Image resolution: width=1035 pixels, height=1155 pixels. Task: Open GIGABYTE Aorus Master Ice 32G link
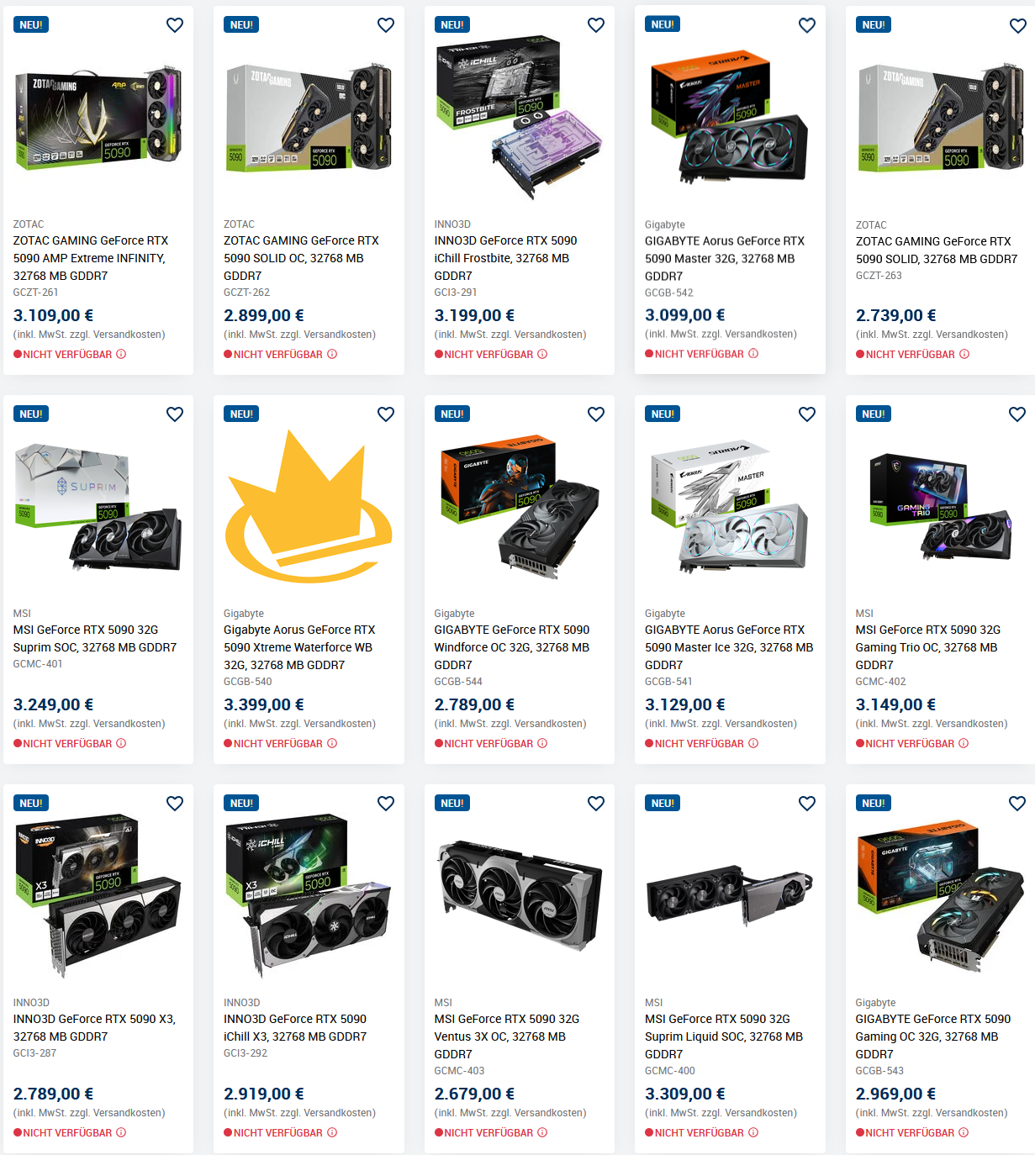pyautogui.click(x=729, y=647)
